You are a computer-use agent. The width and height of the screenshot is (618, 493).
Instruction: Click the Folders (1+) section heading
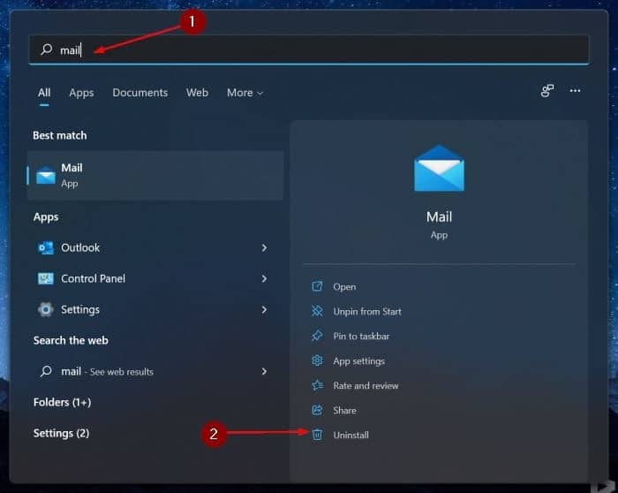[63, 402]
